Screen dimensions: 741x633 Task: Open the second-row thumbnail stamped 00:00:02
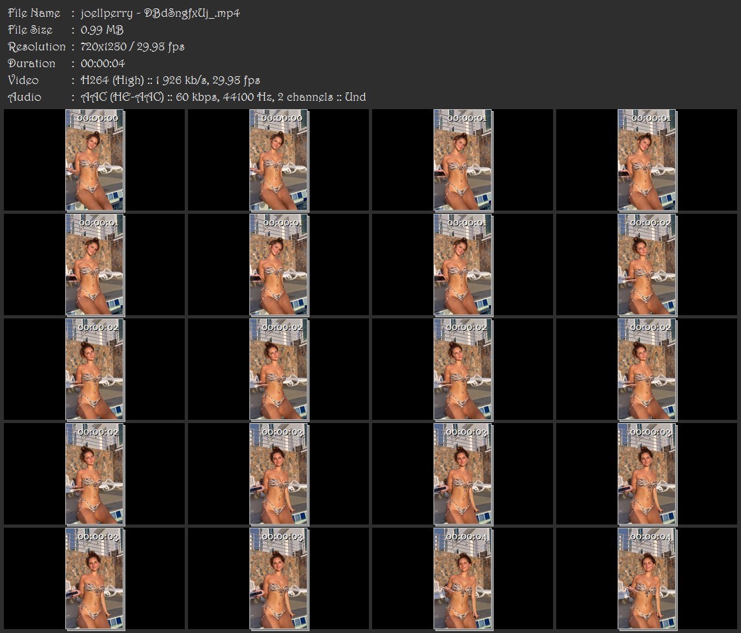pos(647,265)
